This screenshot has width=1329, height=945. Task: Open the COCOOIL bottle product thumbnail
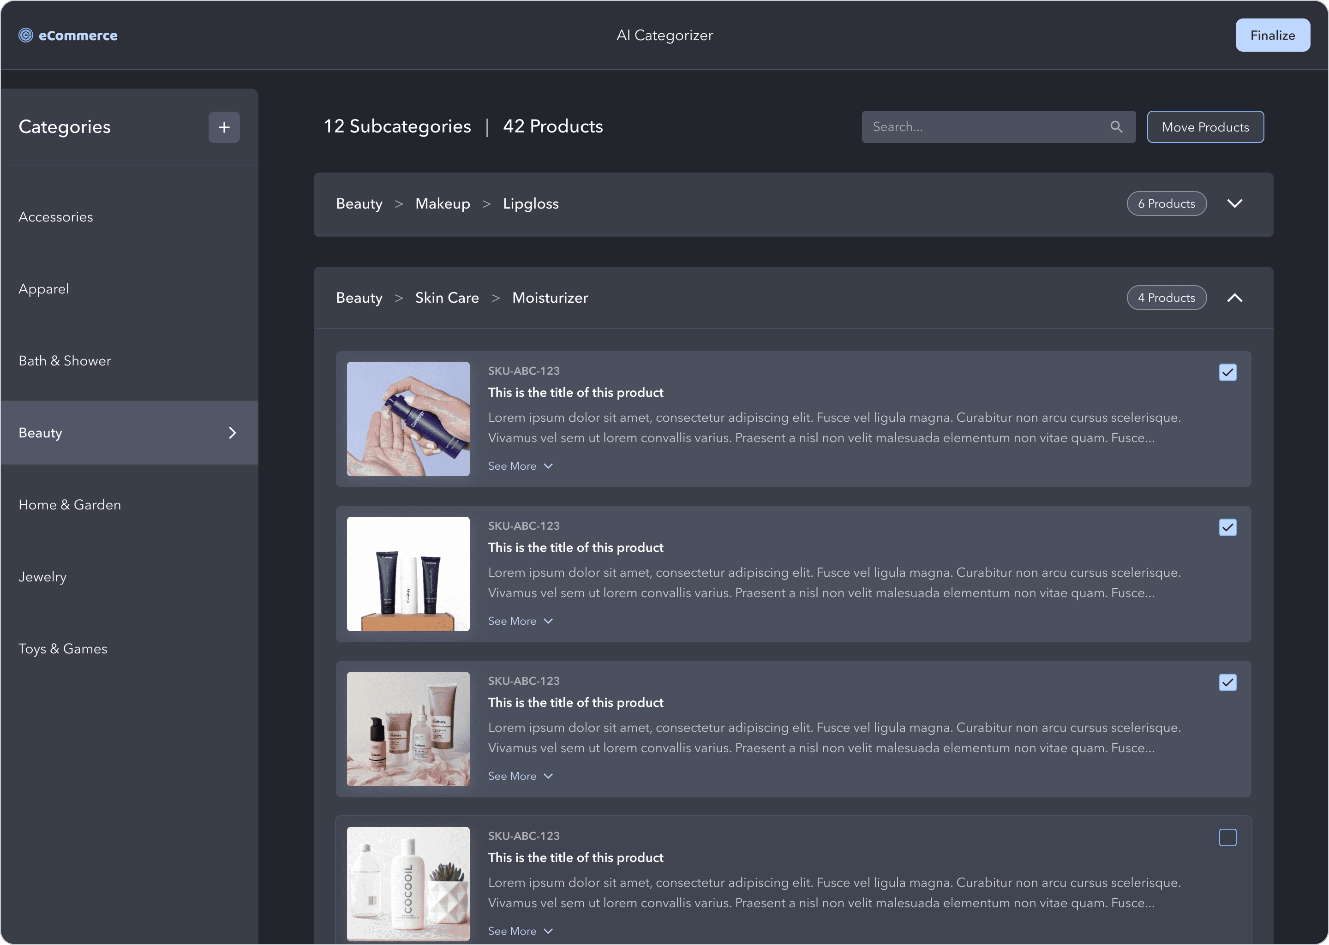408,883
